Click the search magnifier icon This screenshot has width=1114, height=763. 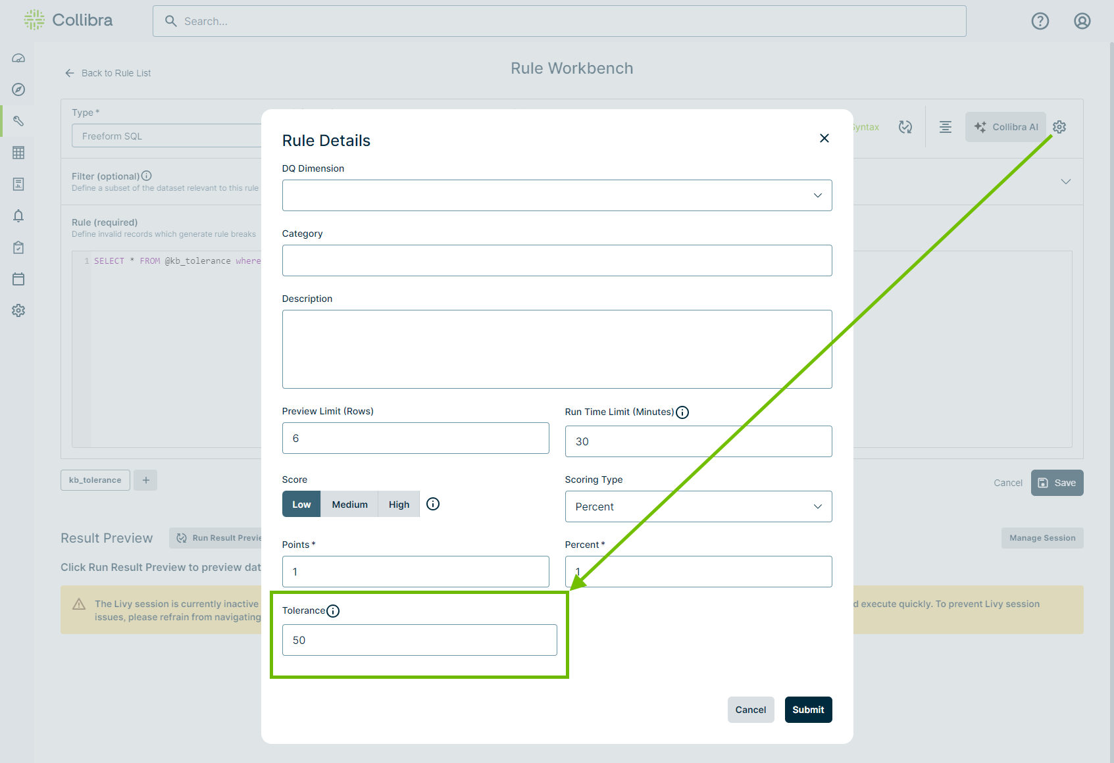pyautogui.click(x=171, y=21)
